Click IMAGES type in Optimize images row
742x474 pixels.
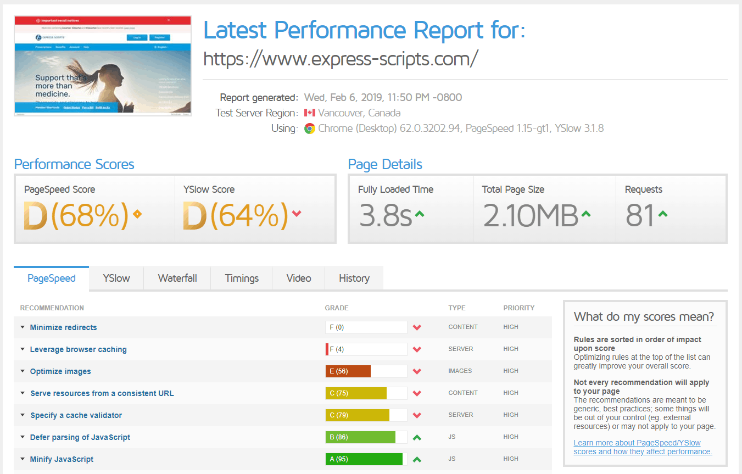pos(460,371)
